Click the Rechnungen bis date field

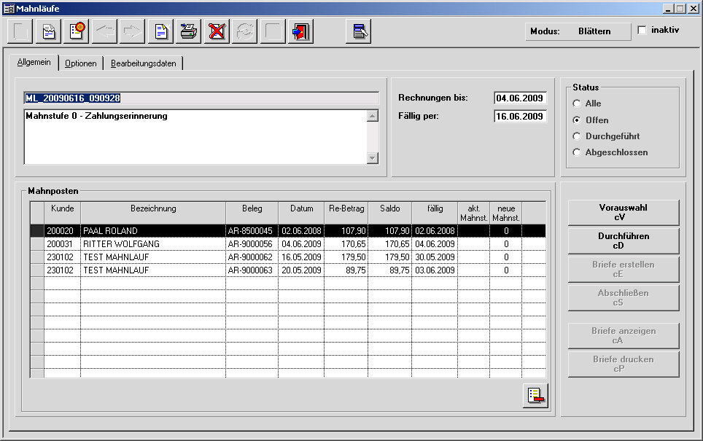click(x=519, y=98)
